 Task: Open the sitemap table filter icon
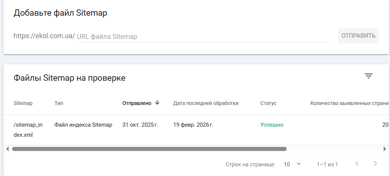[369, 76]
